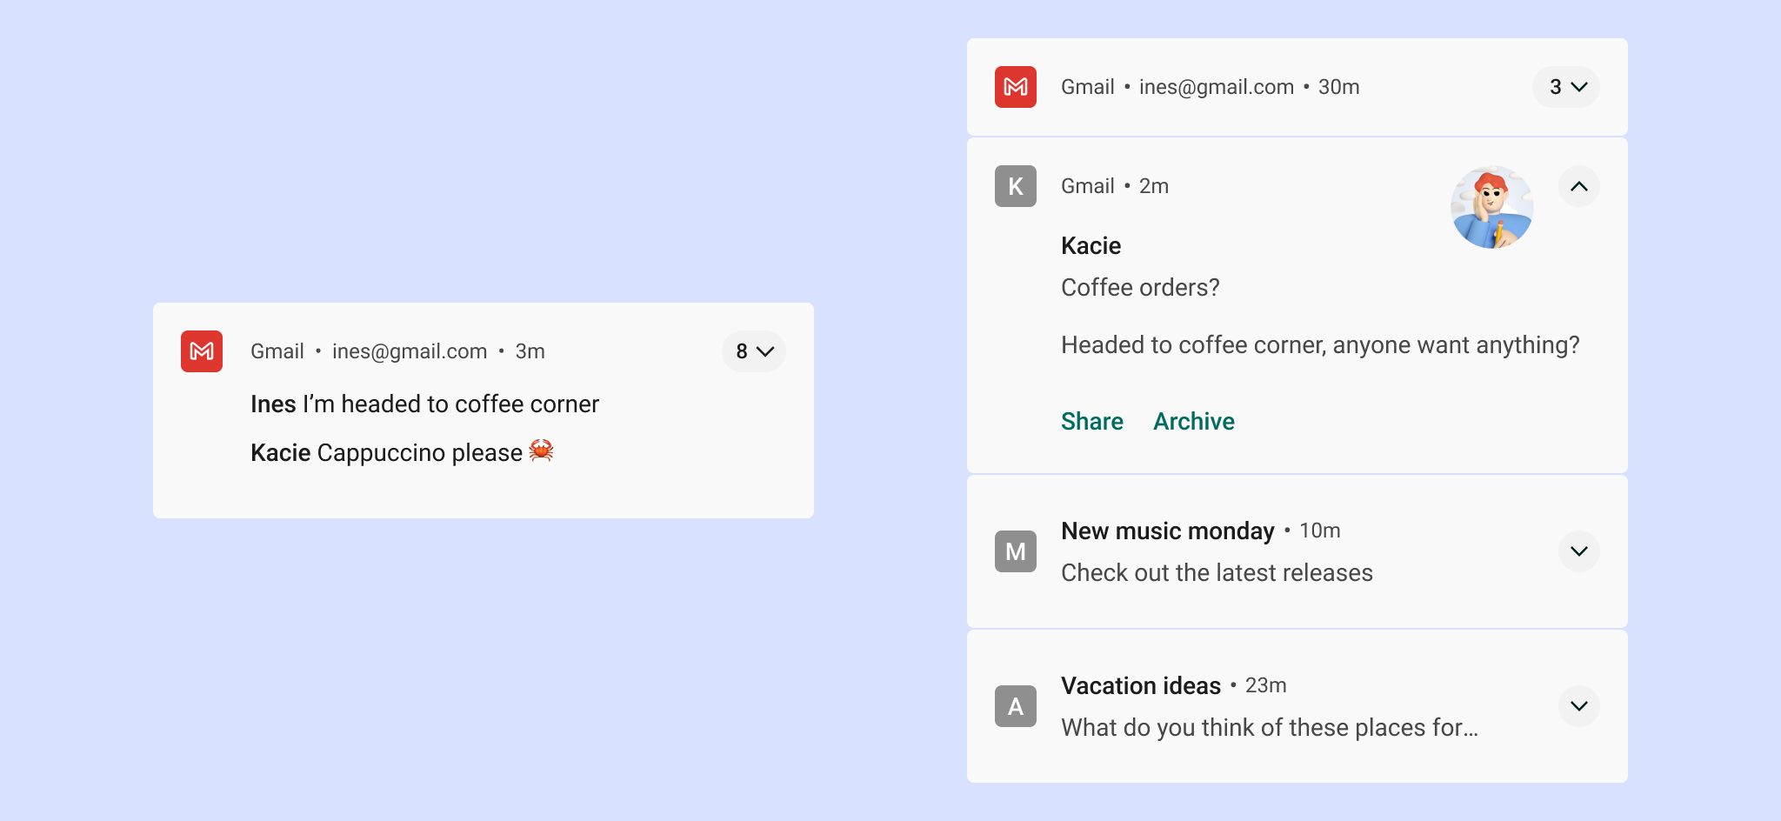Archive the Coffee orders email

1194,422
